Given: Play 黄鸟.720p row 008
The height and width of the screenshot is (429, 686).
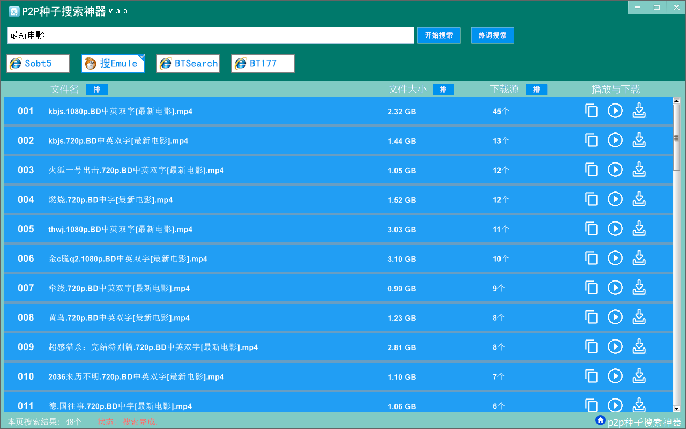Looking at the screenshot, I should point(615,317).
